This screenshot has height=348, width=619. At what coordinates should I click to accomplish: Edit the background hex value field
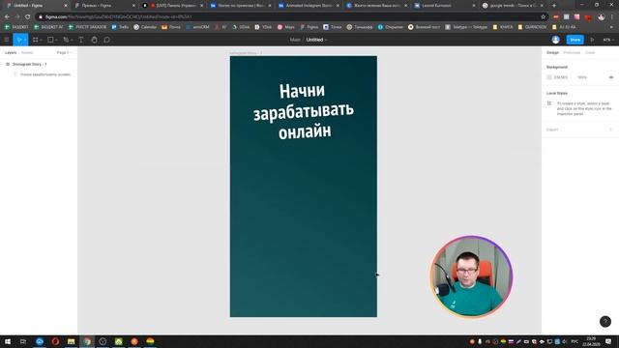561,77
